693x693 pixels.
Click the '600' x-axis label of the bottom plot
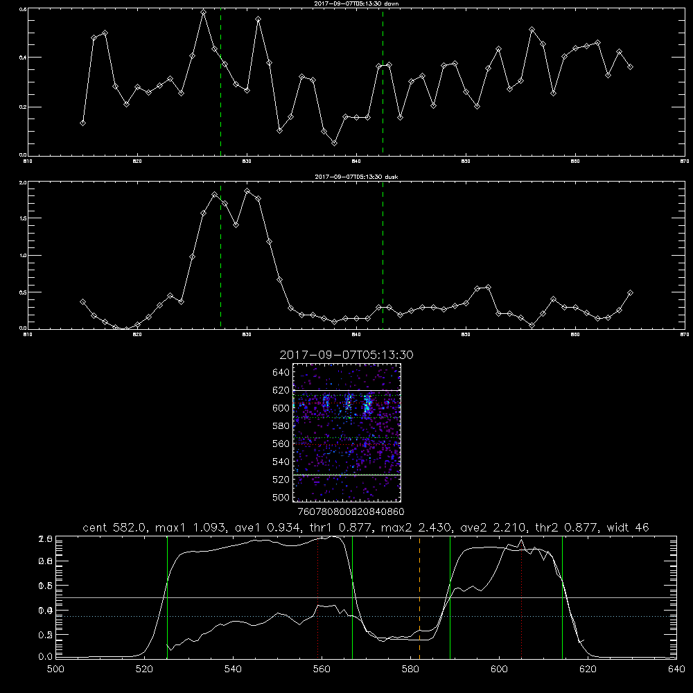click(x=500, y=669)
